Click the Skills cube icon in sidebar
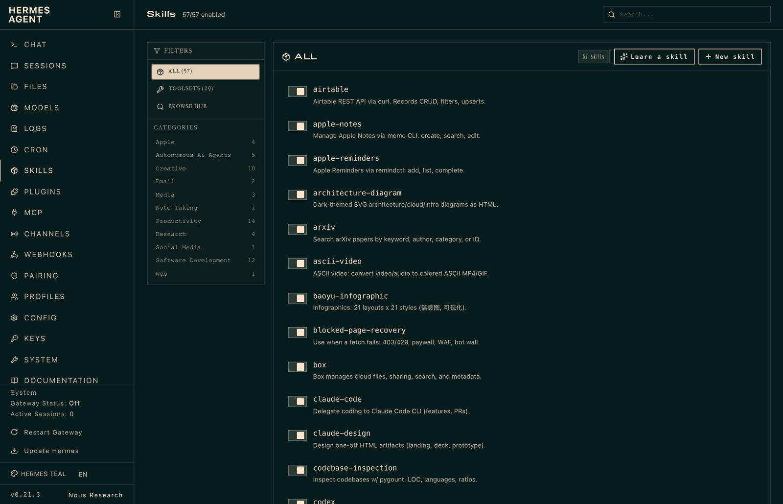The width and height of the screenshot is (783, 504). pyautogui.click(x=14, y=170)
